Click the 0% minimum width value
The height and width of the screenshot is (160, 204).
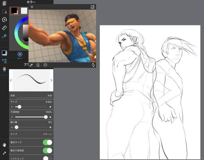[x=50, y=122]
